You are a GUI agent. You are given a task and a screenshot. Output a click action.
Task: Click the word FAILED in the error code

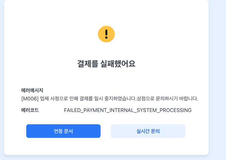(72, 110)
